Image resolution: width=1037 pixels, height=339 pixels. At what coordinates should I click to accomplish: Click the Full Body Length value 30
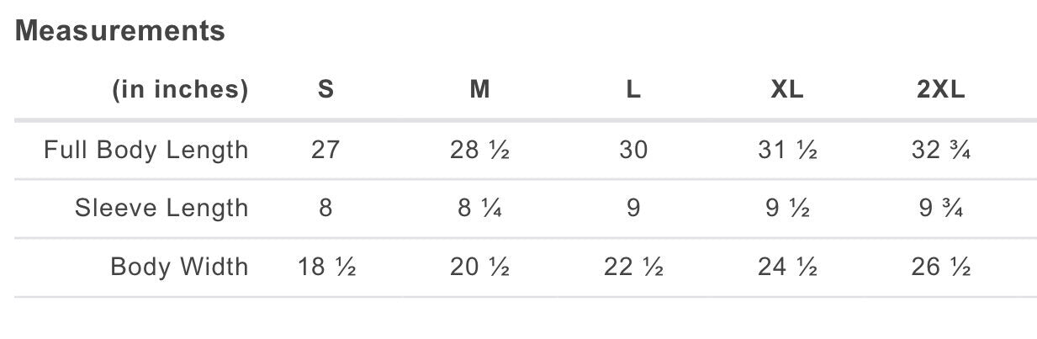tap(633, 150)
